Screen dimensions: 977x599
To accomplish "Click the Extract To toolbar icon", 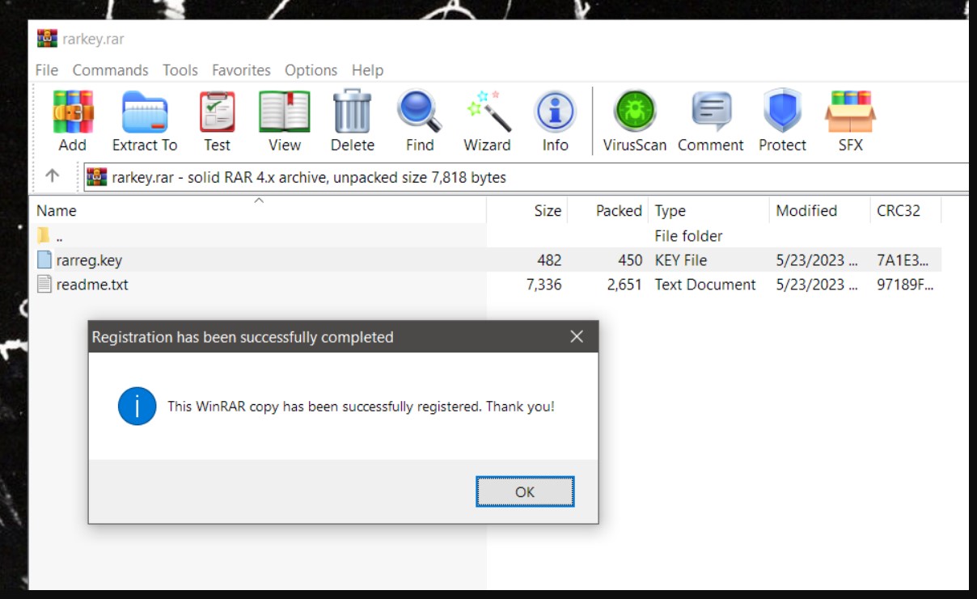I will tap(145, 113).
